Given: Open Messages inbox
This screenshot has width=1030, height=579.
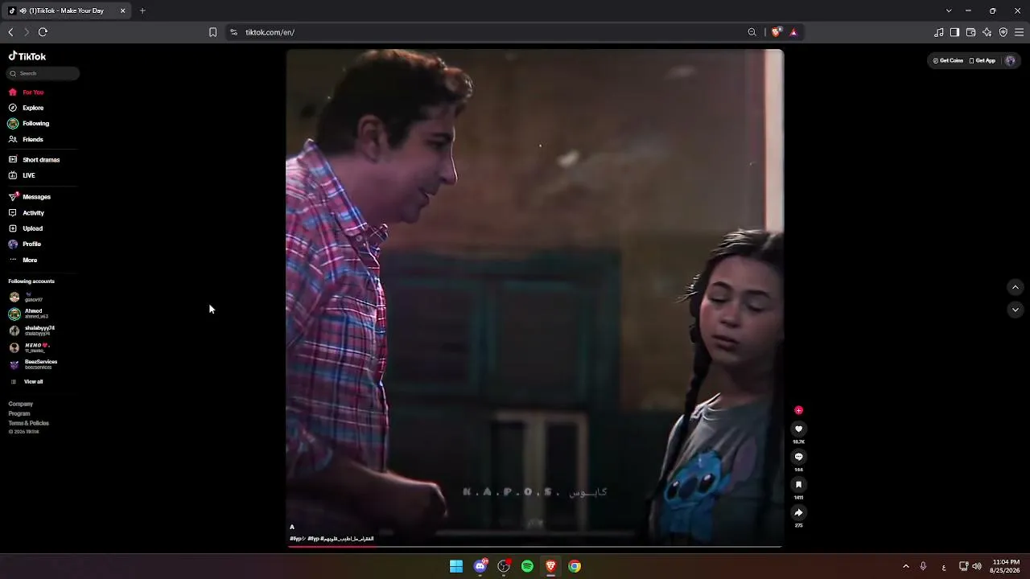Looking at the screenshot, I should [x=29, y=197].
